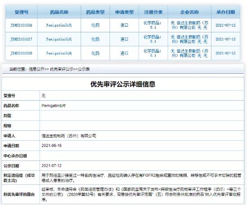Click the 无 value beside 受理号 in details

click(x=43, y=95)
